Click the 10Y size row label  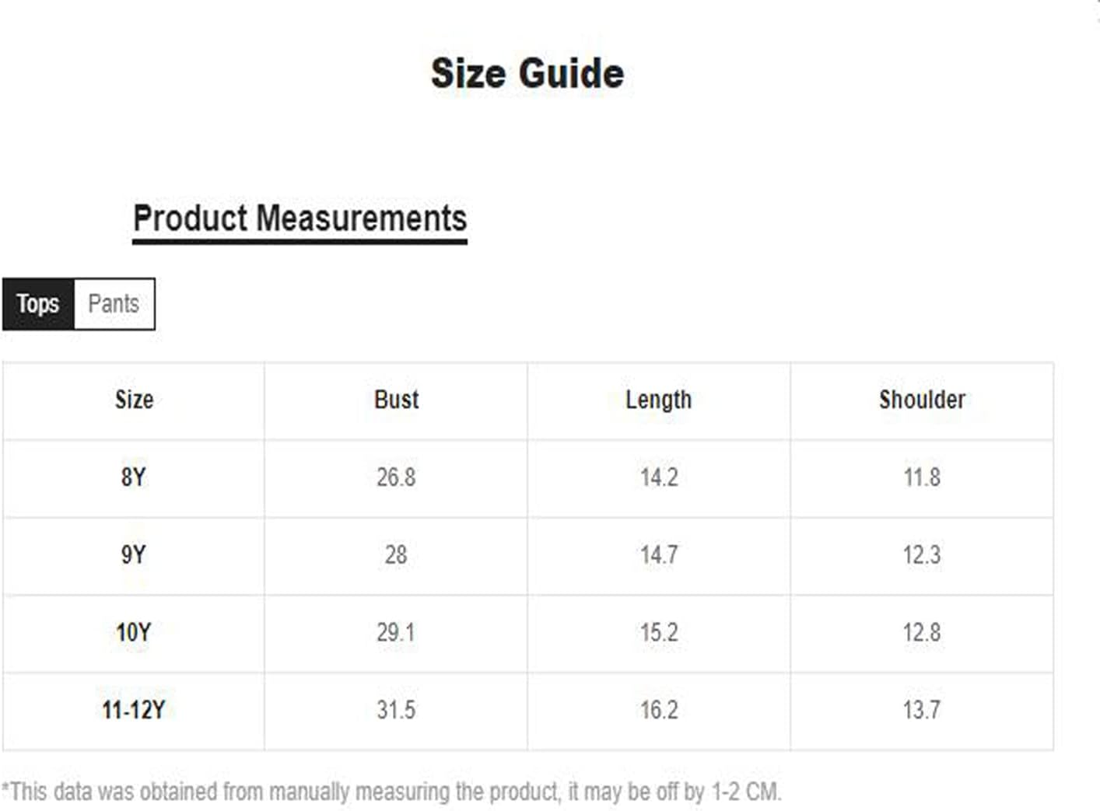point(133,632)
